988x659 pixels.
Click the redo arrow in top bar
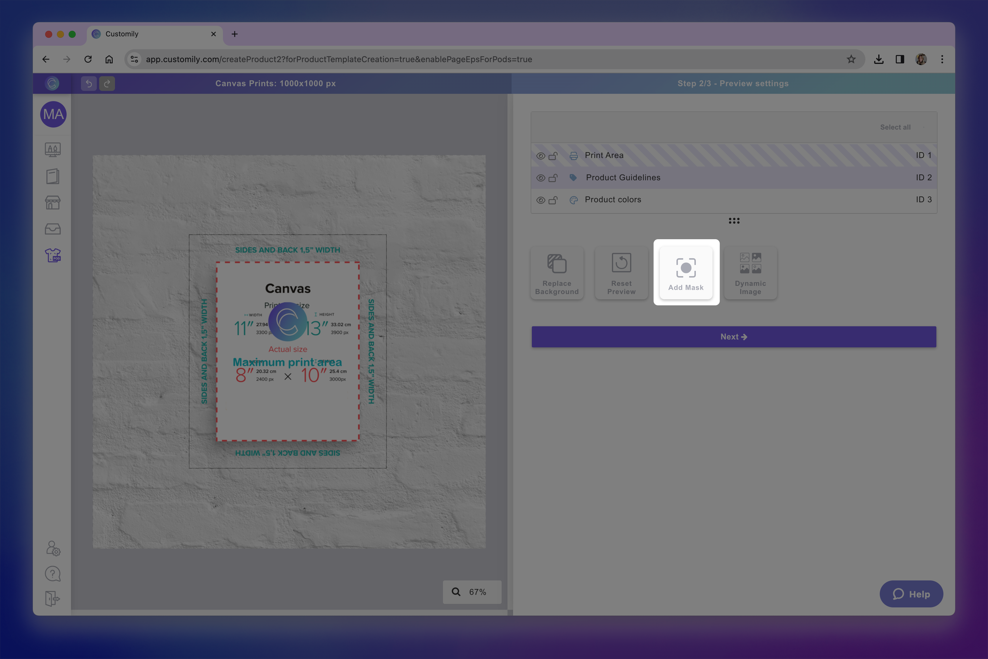(x=107, y=84)
